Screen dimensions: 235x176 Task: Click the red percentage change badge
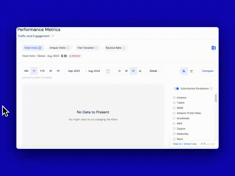(75, 56)
